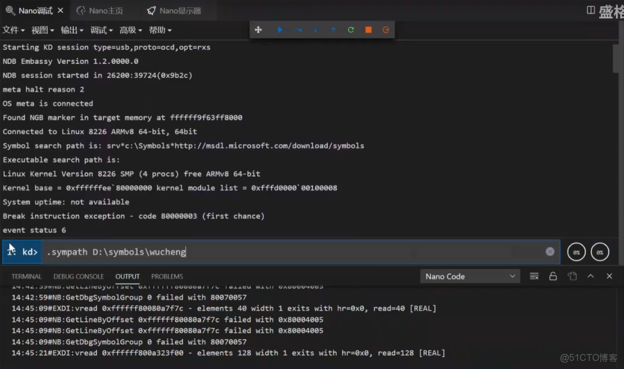624x369 pixels.
Task: Click the Clear Output list icon
Action: click(x=534, y=276)
